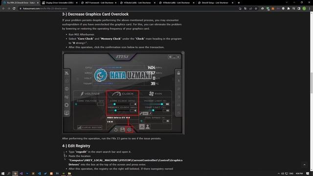This screenshot has width=313, height=176.
Task: Close the DirectX Setup tab
Action: [232, 3]
